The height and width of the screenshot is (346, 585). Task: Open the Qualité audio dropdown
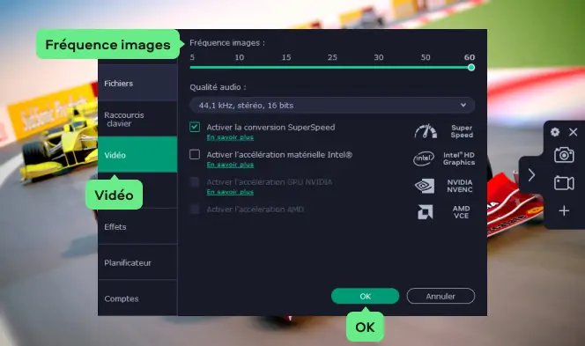(x=332, y=105)
